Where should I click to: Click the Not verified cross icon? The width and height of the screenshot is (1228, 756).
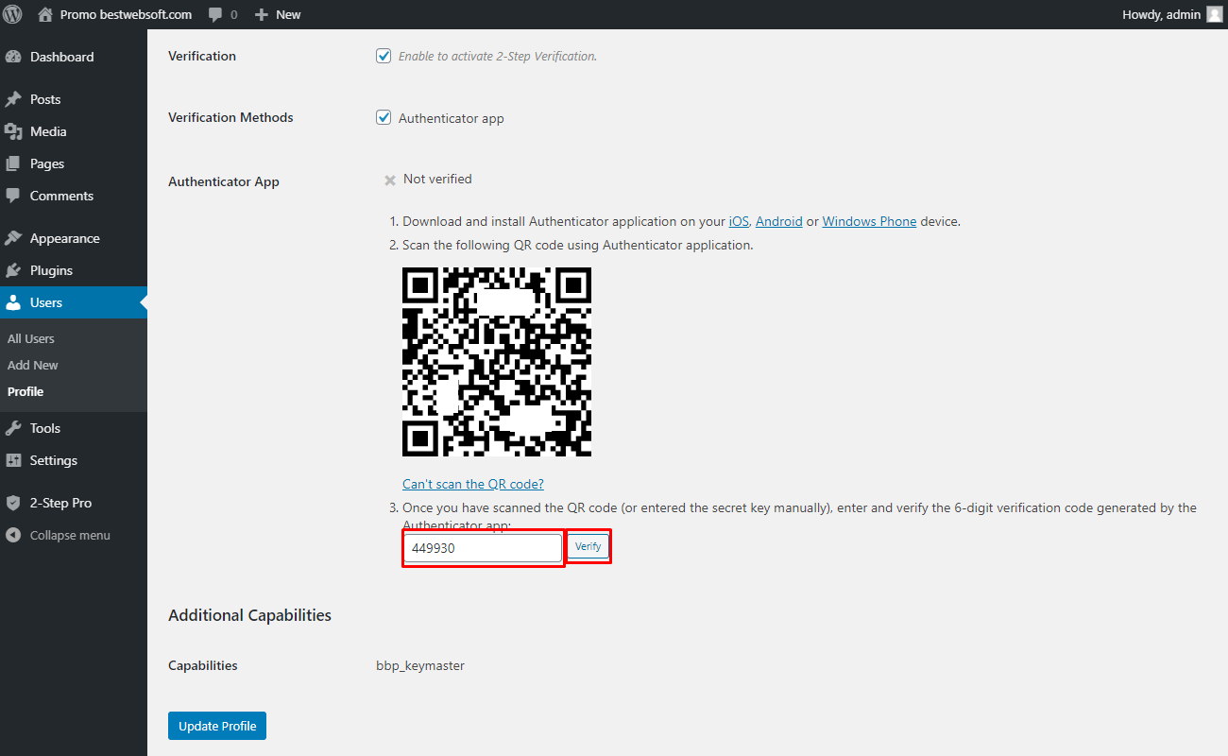click(x=389, y=180)
